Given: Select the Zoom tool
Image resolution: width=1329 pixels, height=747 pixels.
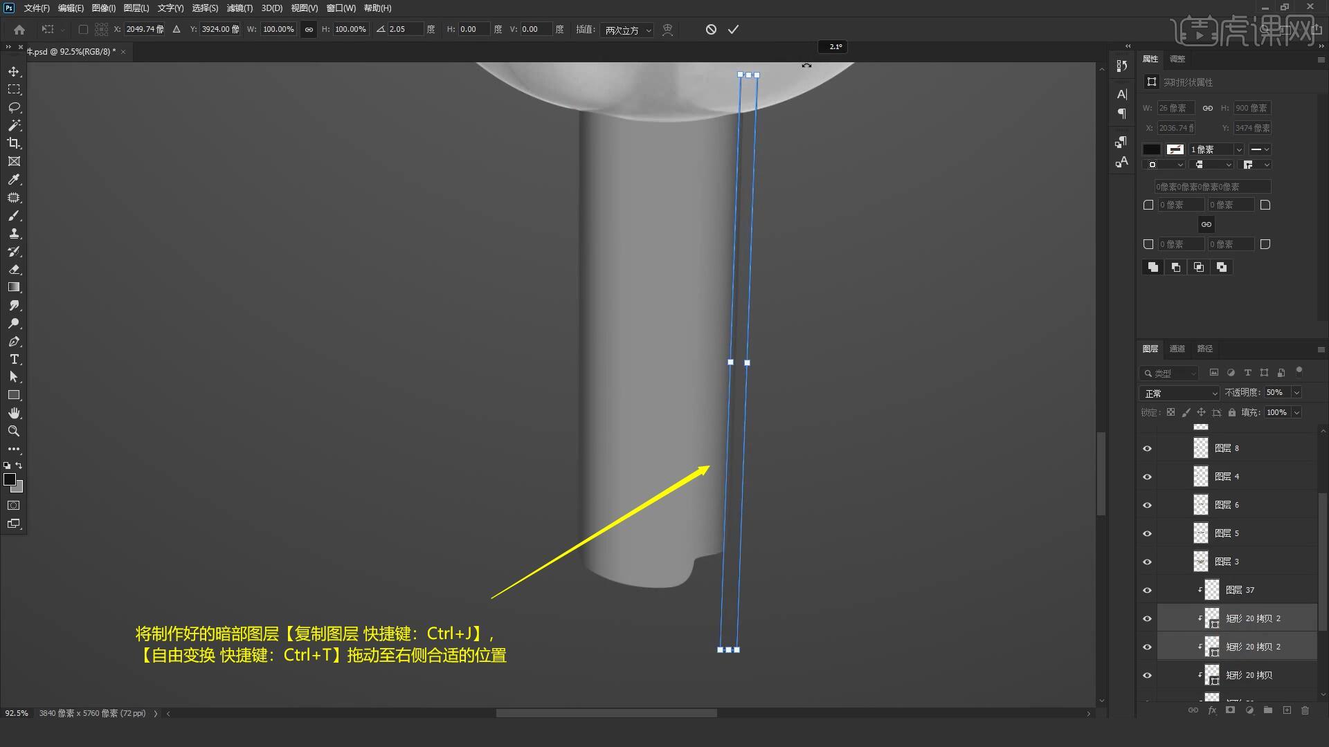Looking at the screenshot, I should [14, 431].
